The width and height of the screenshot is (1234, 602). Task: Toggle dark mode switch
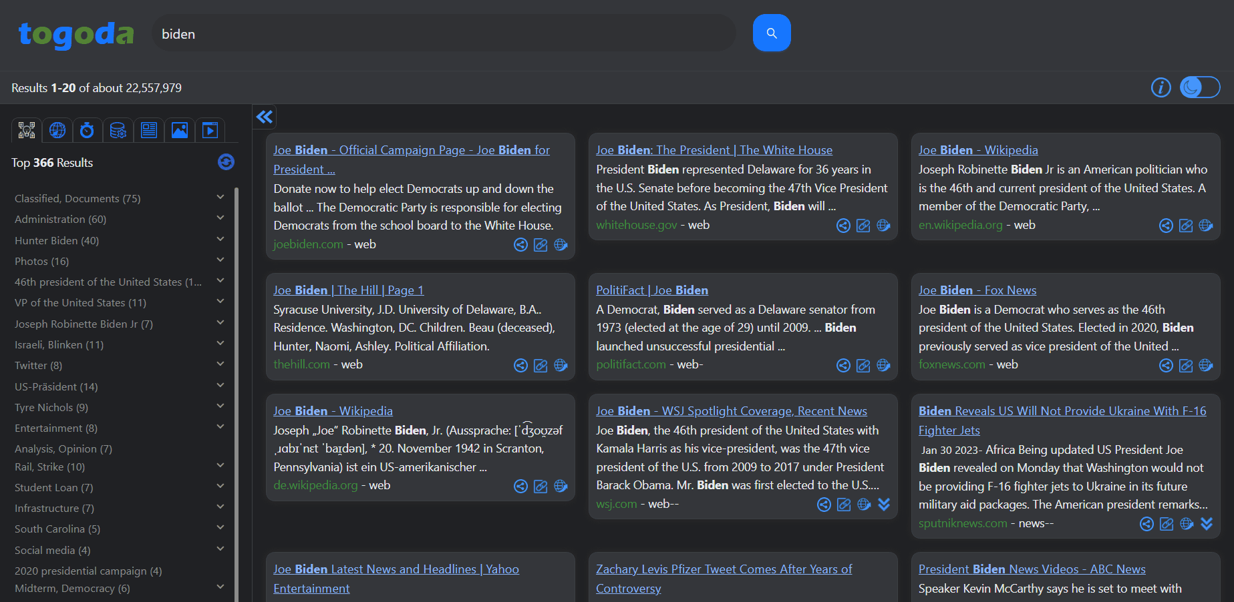(x=1199, y=87)
